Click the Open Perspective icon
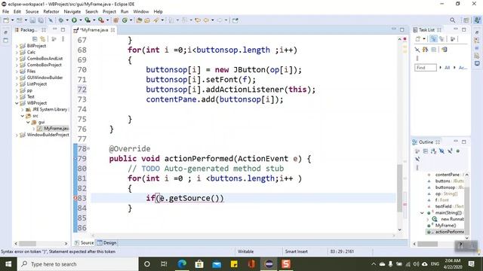 [x=466, y=20]
